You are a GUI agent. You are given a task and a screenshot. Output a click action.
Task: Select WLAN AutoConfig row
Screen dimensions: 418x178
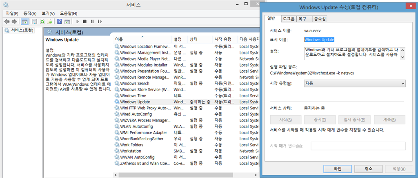point(187,126)
